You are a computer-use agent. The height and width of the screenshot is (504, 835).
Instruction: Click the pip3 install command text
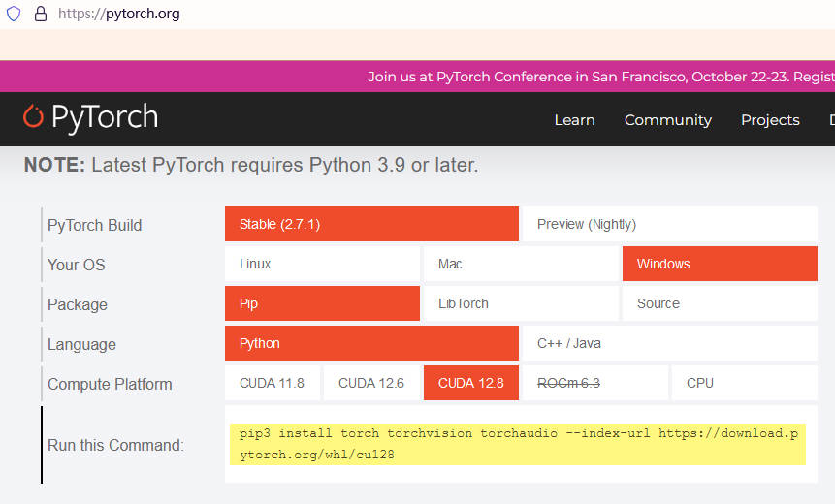coord(518,444)
